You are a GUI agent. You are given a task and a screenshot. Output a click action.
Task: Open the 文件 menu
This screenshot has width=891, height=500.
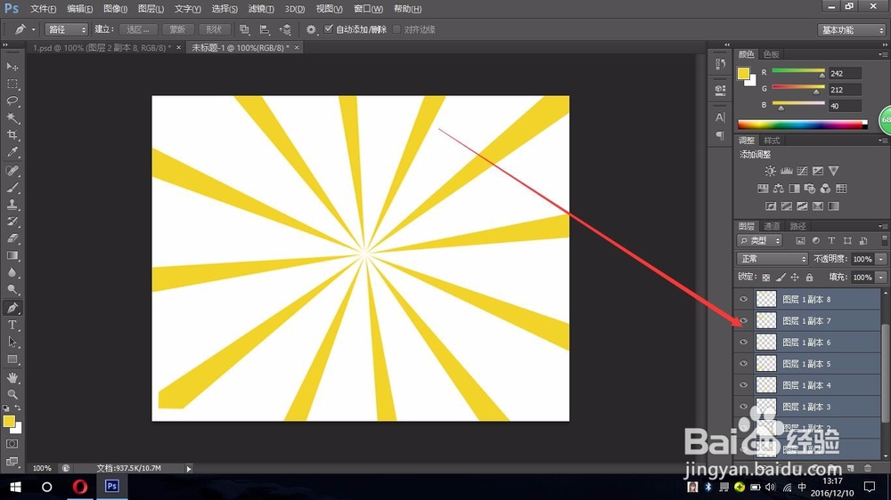(43, 9)
